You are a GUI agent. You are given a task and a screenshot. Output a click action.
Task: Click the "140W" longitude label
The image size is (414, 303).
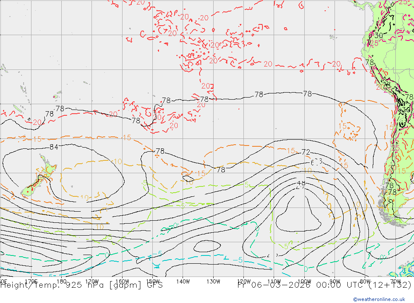183,282
